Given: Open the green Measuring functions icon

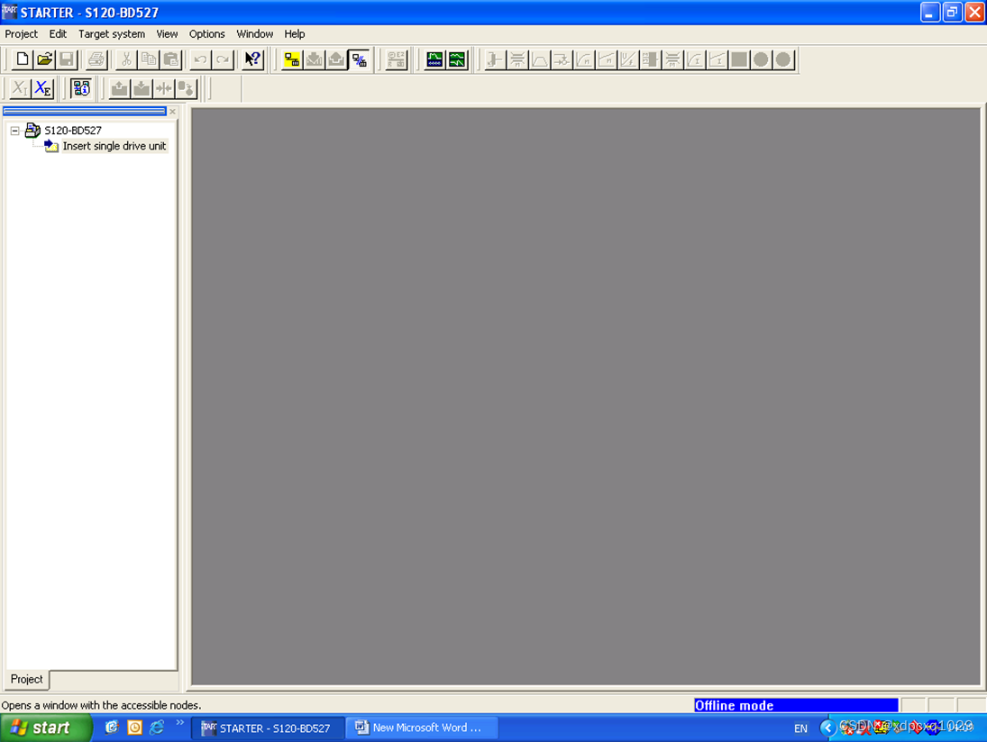Looking at the screenshot, I should point(457,59).
